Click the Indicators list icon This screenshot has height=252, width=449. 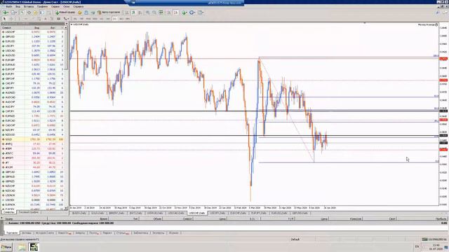[x=184, y=13]
